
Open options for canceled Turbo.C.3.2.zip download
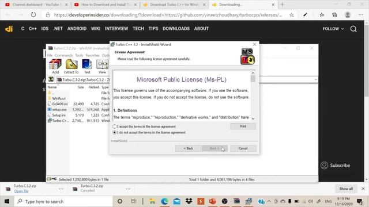pos(128,189)
